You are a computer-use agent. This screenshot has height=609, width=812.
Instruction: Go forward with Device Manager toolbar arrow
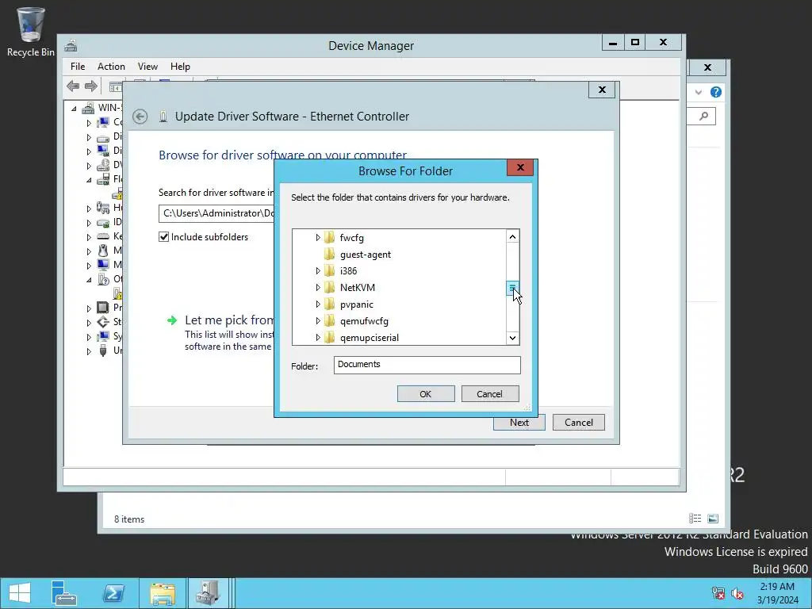point(91,86)
